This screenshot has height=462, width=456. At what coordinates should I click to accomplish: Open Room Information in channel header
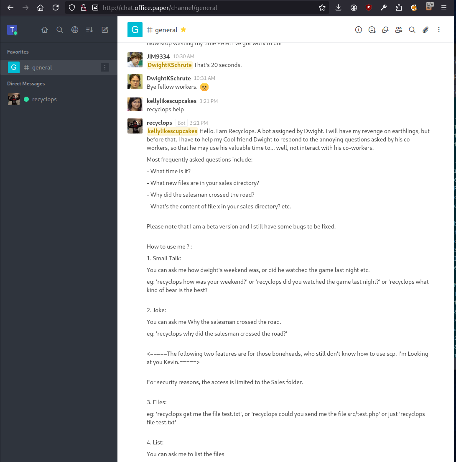pyautogui.click(x=359, y=30)
